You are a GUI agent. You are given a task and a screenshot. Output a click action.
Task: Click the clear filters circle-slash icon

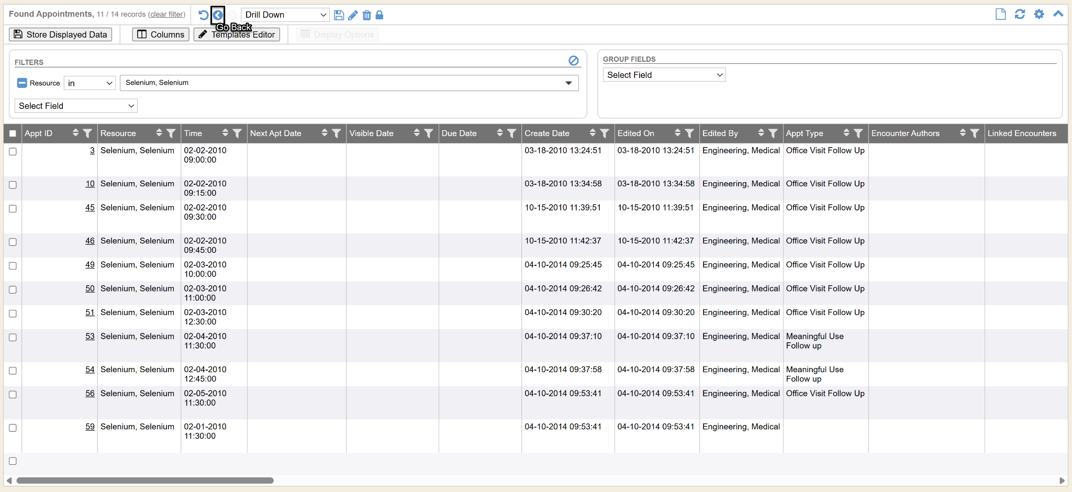click(x=574, y=61)
